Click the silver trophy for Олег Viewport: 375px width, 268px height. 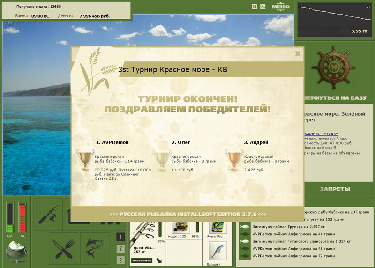tap(162, 160)
